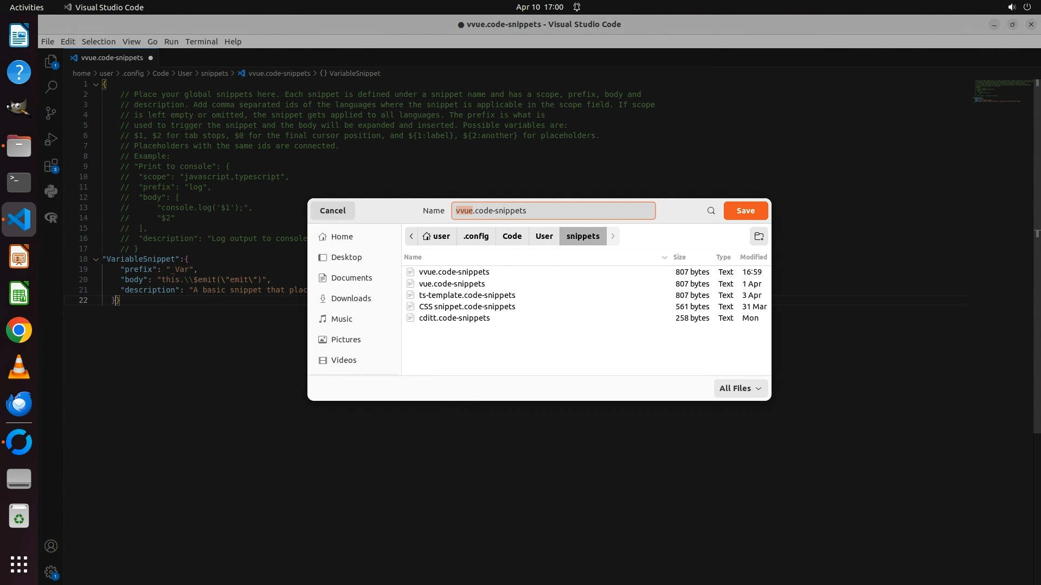Viewport: 1041px width, 585px height.
Task: Open the Manage gear settings icon
Action: pos(51,572)
